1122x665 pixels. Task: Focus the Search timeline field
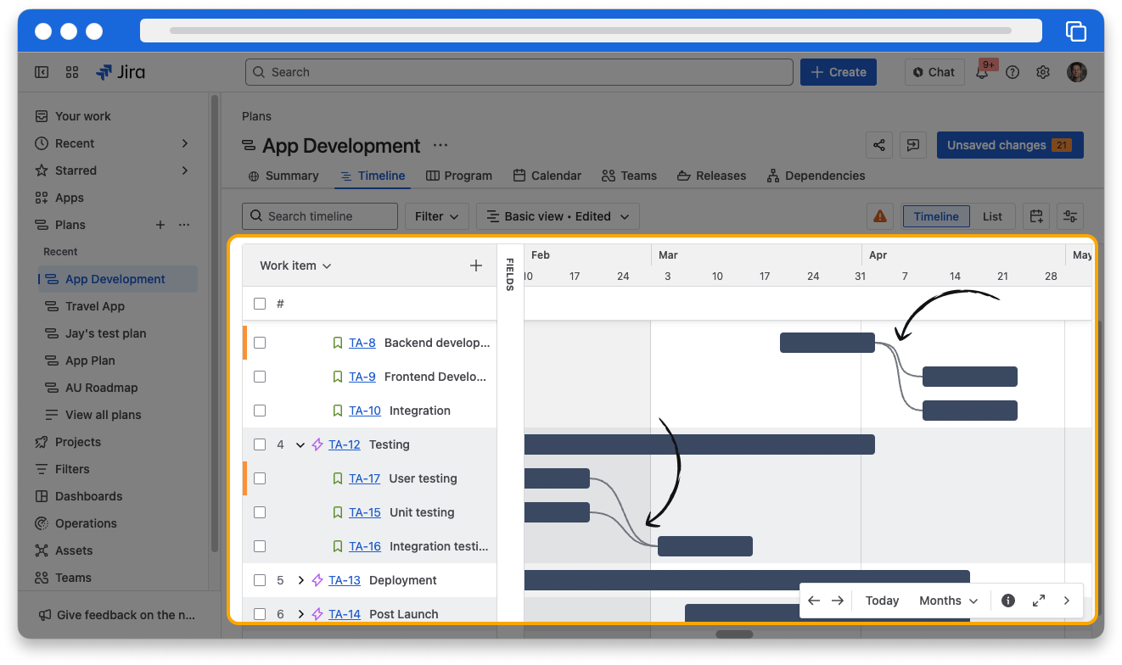click(320, 216)
